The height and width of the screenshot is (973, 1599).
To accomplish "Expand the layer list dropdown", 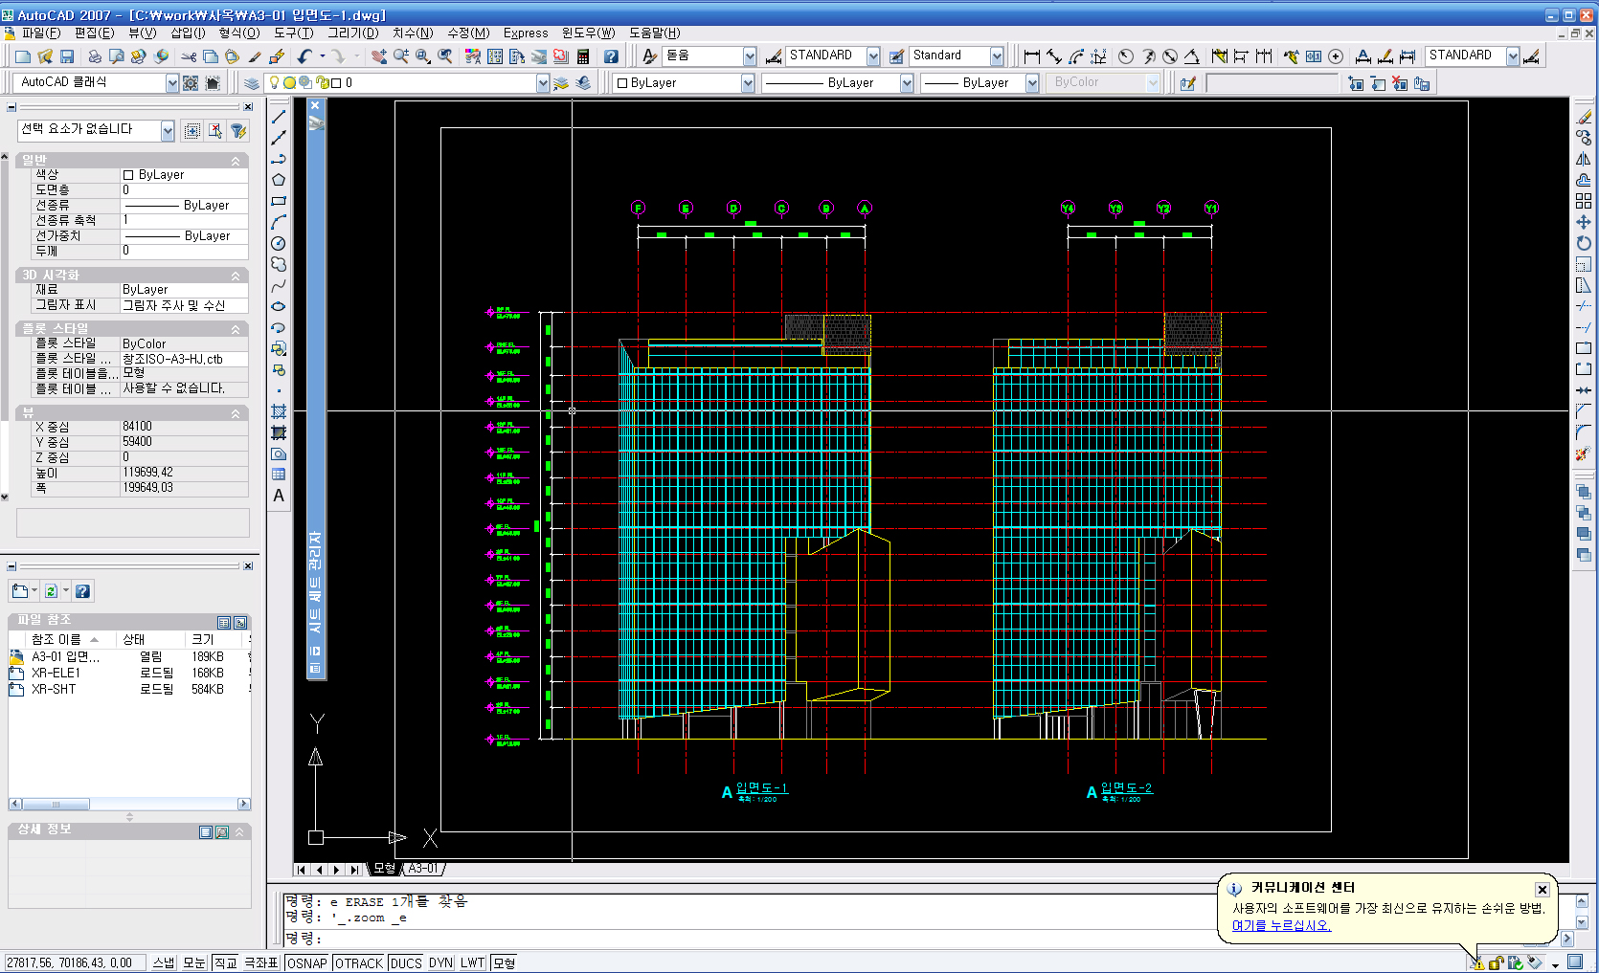I will tap(543, 83).
